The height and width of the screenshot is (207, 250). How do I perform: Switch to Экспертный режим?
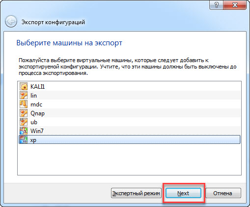(x=136, y=193)
